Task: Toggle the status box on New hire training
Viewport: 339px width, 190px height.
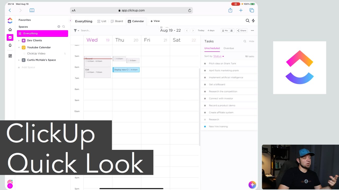Action: pos(205,126)
